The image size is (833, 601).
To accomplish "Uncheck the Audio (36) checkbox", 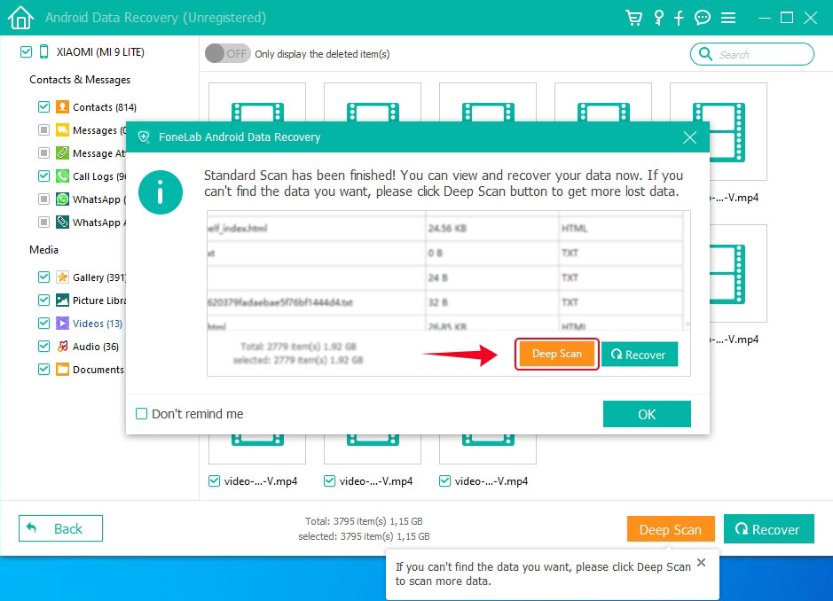I will point(44,347).
